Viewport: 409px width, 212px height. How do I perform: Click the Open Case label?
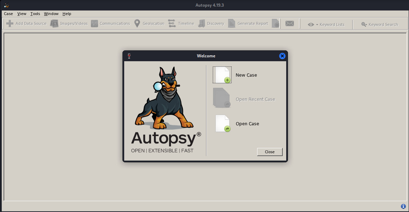247,124
